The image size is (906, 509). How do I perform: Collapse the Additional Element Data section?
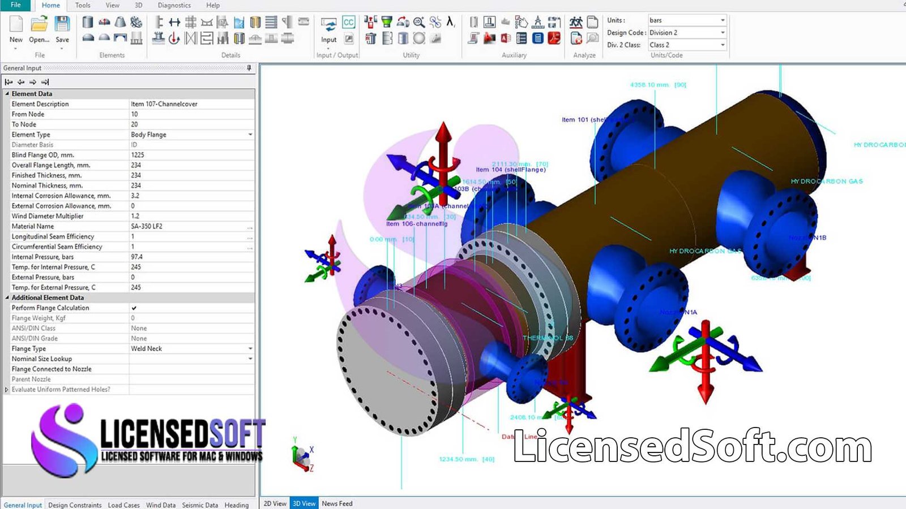pyautogui.click(x=7, y=297)
